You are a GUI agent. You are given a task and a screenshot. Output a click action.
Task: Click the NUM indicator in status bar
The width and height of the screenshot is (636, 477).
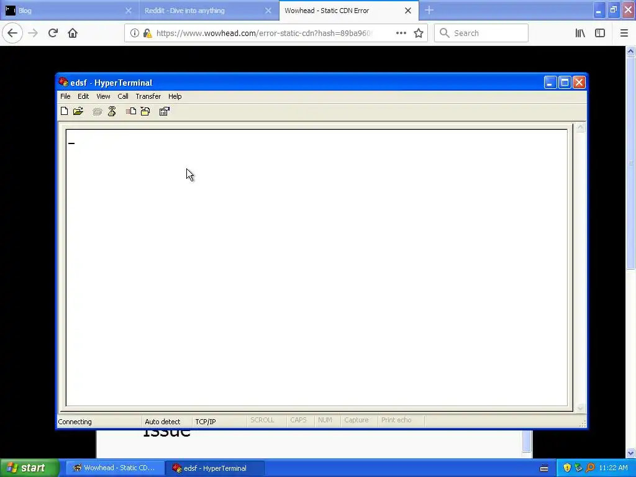click(x=325, y=420)
